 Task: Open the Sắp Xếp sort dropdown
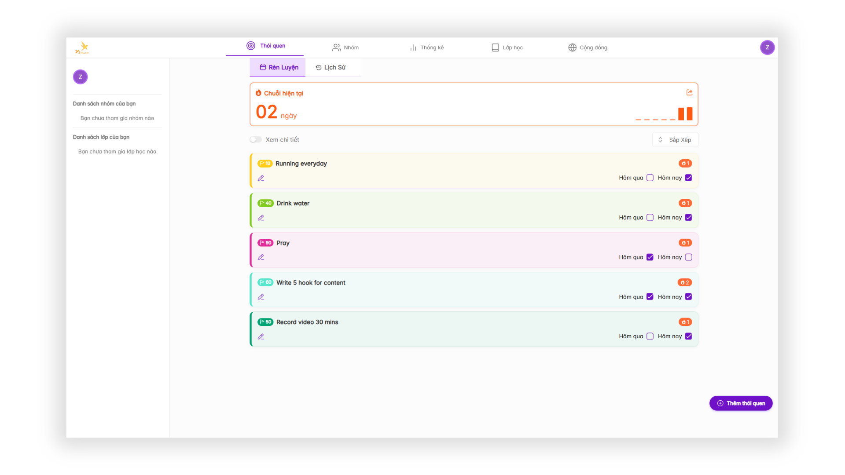[675, 139]
